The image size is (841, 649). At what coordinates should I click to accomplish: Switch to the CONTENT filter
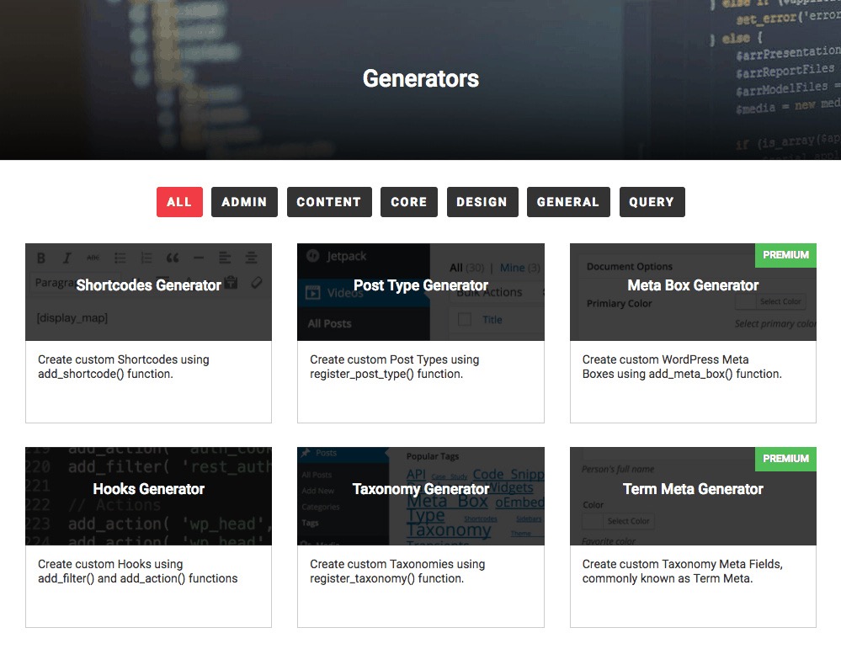(x=329, y=202)
